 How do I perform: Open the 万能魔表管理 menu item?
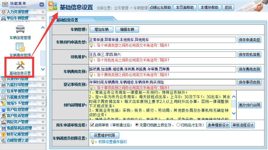(17, 97)
